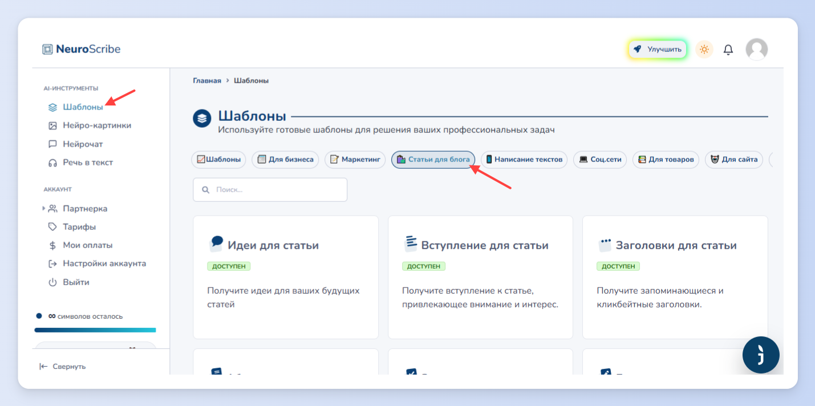Toggle the sun theme switcher icon
815x406 pixels.
(704, 49)
